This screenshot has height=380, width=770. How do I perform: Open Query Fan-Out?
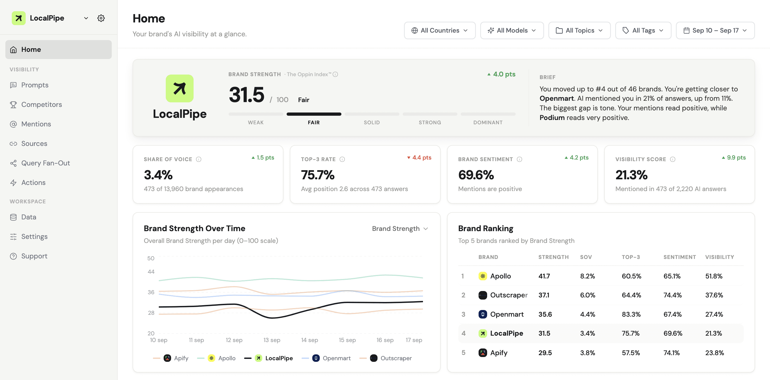coord(59,163)
